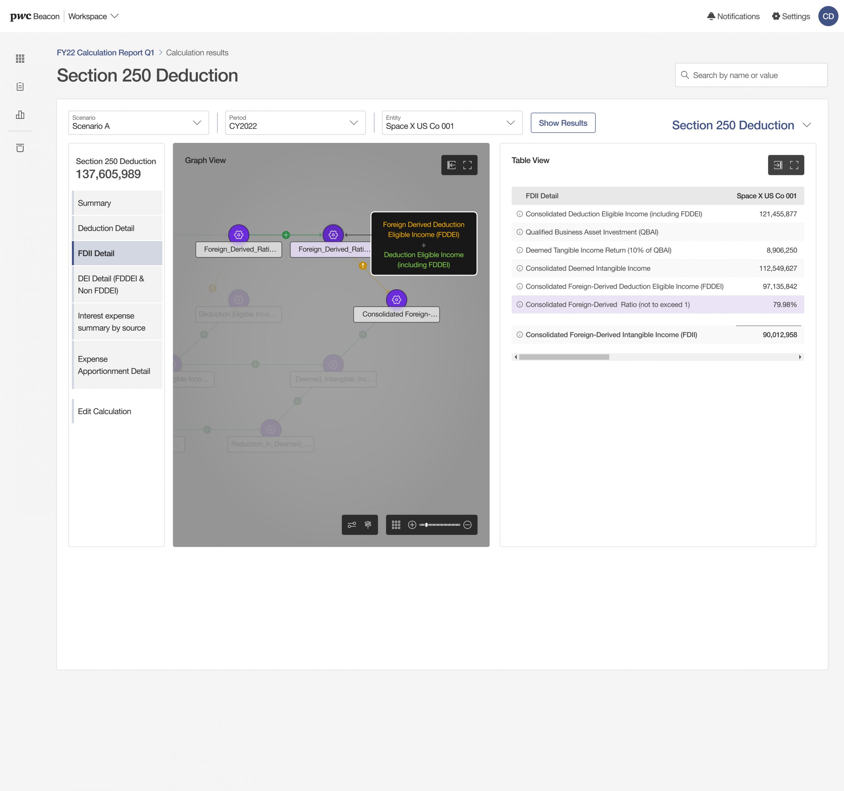
Task: Click Consolidated Foreign node gear
Action: point(397,300)
